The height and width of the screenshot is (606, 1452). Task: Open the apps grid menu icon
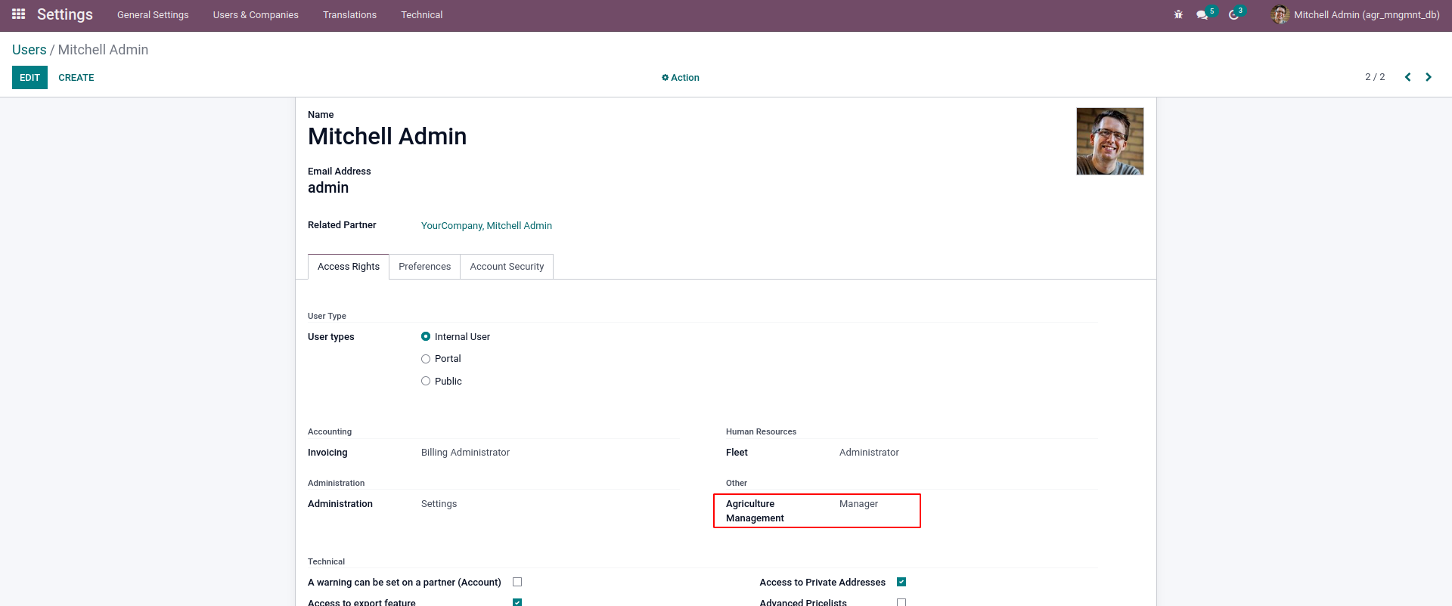pyautogui.click(x=19, y=14)
